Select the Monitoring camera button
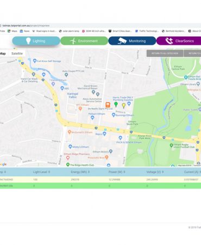Viewport: 201px width, 245px height. (132, 41)
